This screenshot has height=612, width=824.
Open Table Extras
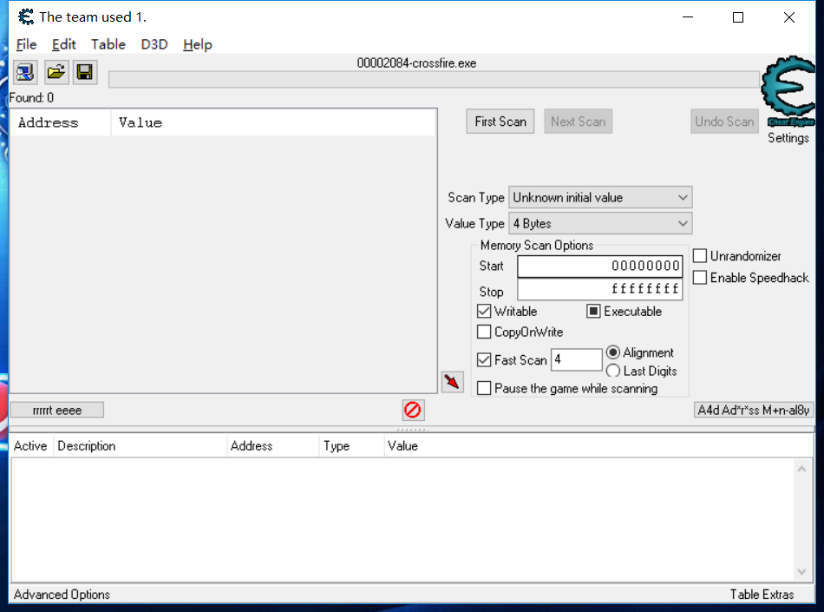pyautogui.click(x=762, y=595)
